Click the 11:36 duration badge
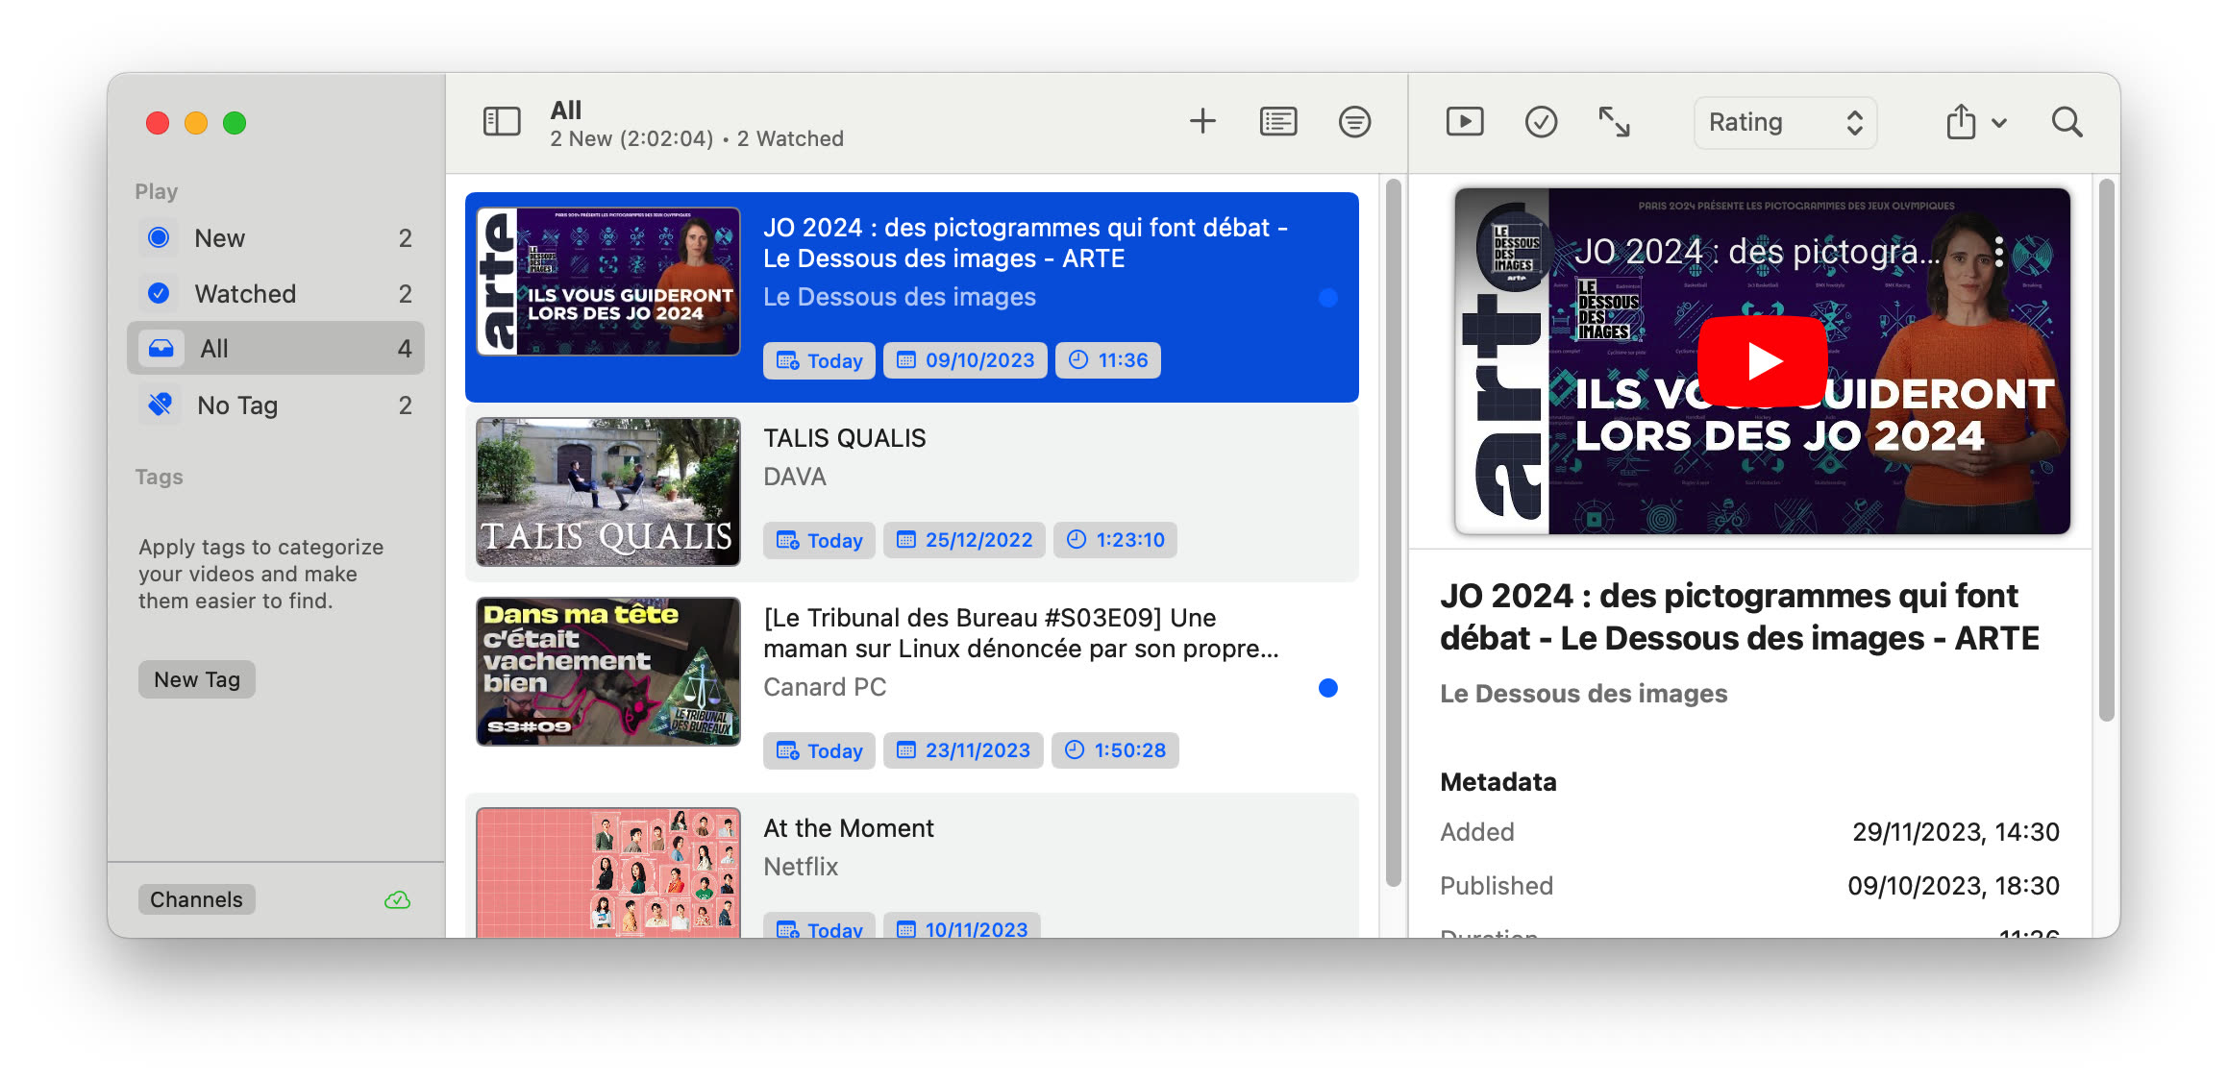Viewport: 2228px width, 1080px height. [1108, 360]
